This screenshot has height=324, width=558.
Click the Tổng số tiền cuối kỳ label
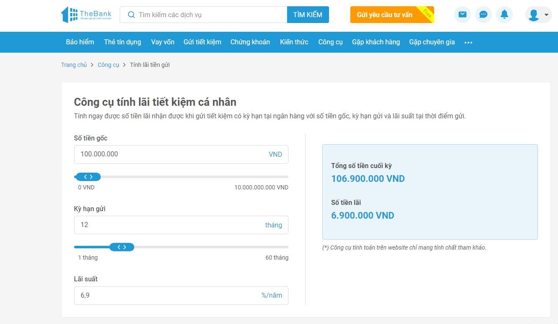pyautogui.click(x=361, y=166)
